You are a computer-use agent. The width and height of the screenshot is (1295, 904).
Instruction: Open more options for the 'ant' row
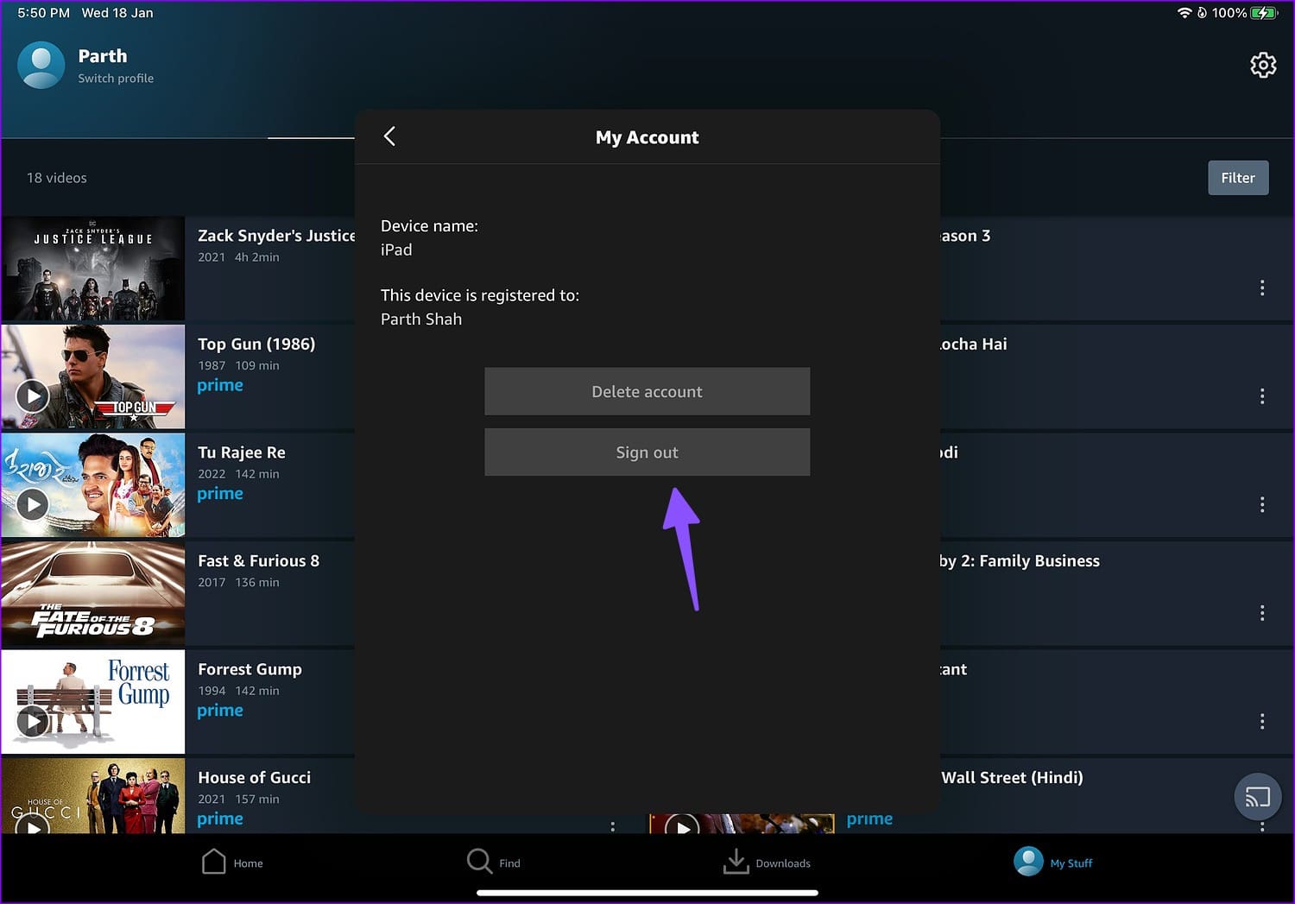pyautogui.click(x=1262, y=721)
